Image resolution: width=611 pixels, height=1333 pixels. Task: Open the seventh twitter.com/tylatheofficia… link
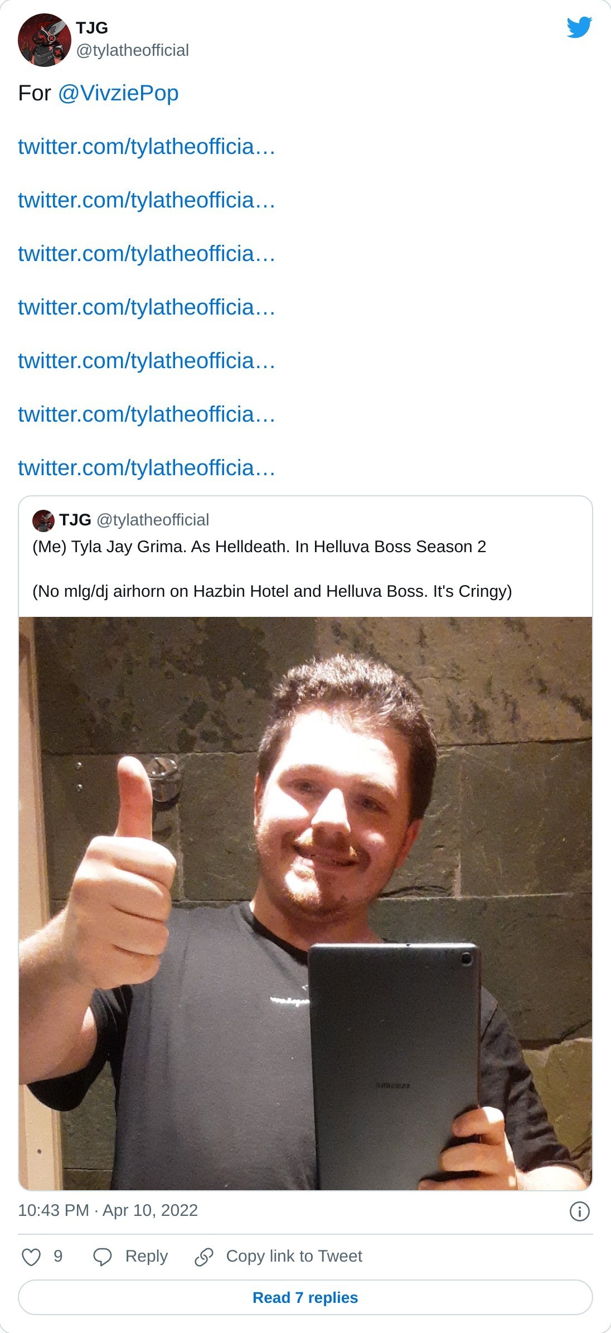click(x=147, y=468)
